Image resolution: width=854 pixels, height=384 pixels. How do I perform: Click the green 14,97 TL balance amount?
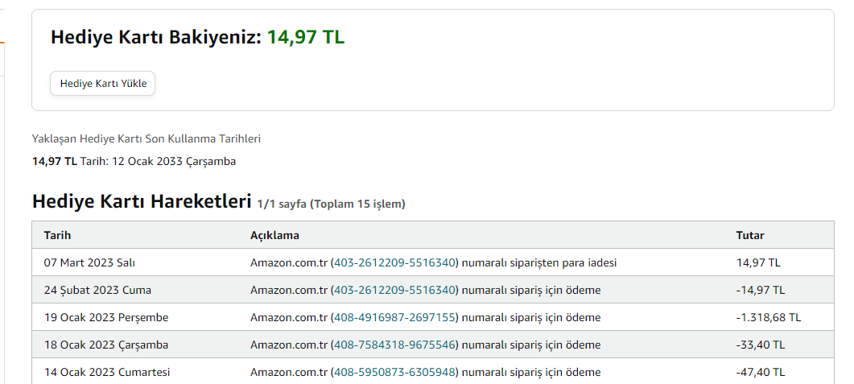coord(306,37)
